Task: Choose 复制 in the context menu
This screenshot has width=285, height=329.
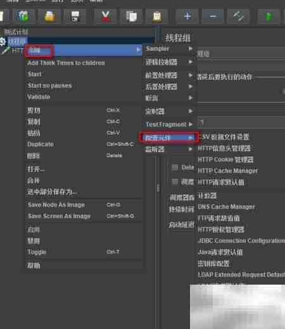Action: point(83,122)
